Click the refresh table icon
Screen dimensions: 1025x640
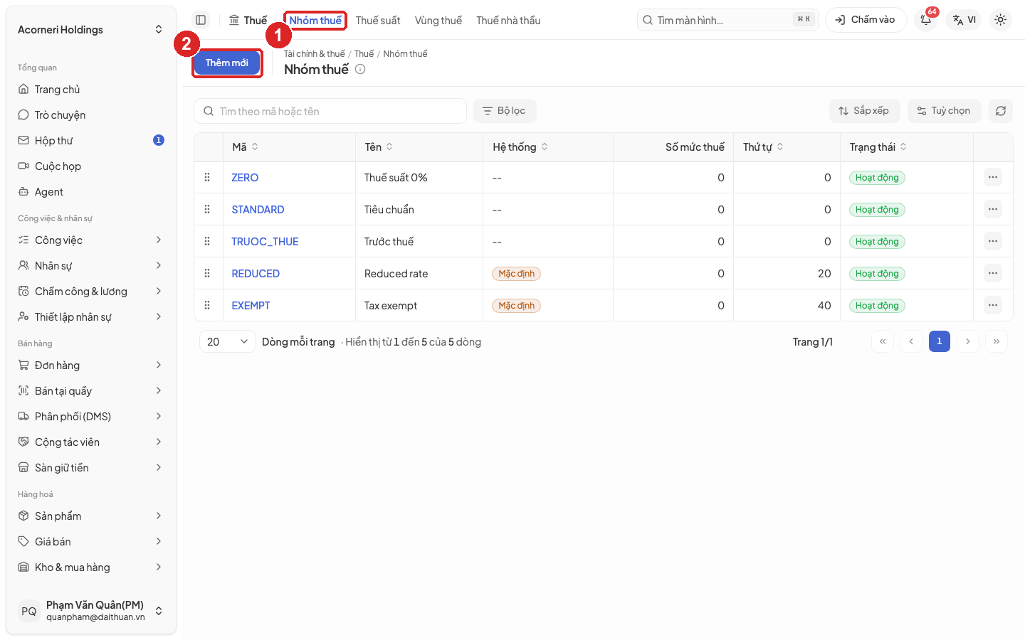1000,111
